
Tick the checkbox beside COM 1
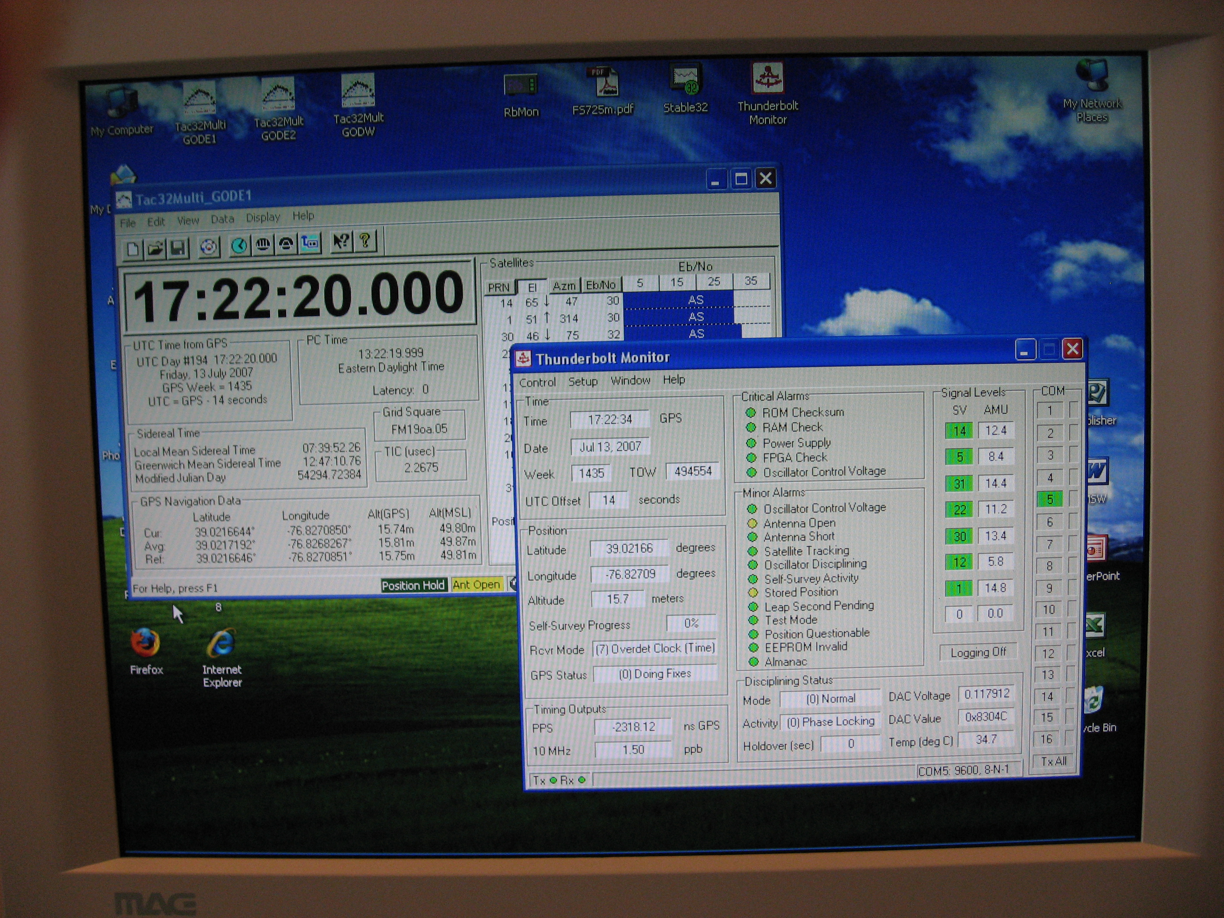tap(1074, 410)
